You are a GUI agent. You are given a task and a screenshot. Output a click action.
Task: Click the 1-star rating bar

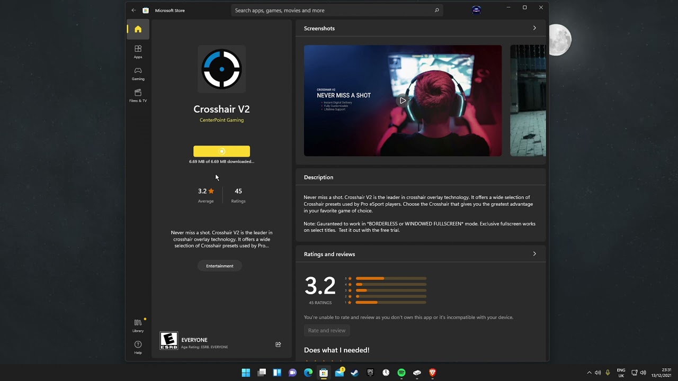point(391,302)
